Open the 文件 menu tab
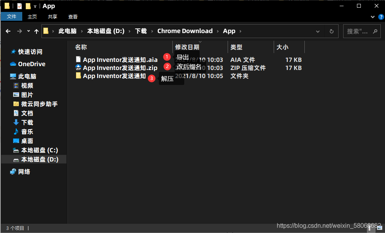Image resolution: width=385 pixels, height=233 pixels. coord(11,17)
